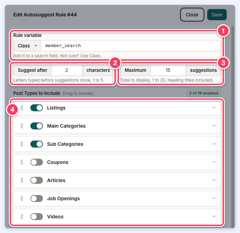Viewport: 240px width, 233px height.
Task: Expand the Videos row chevron
Action: [x=214, y=217]
